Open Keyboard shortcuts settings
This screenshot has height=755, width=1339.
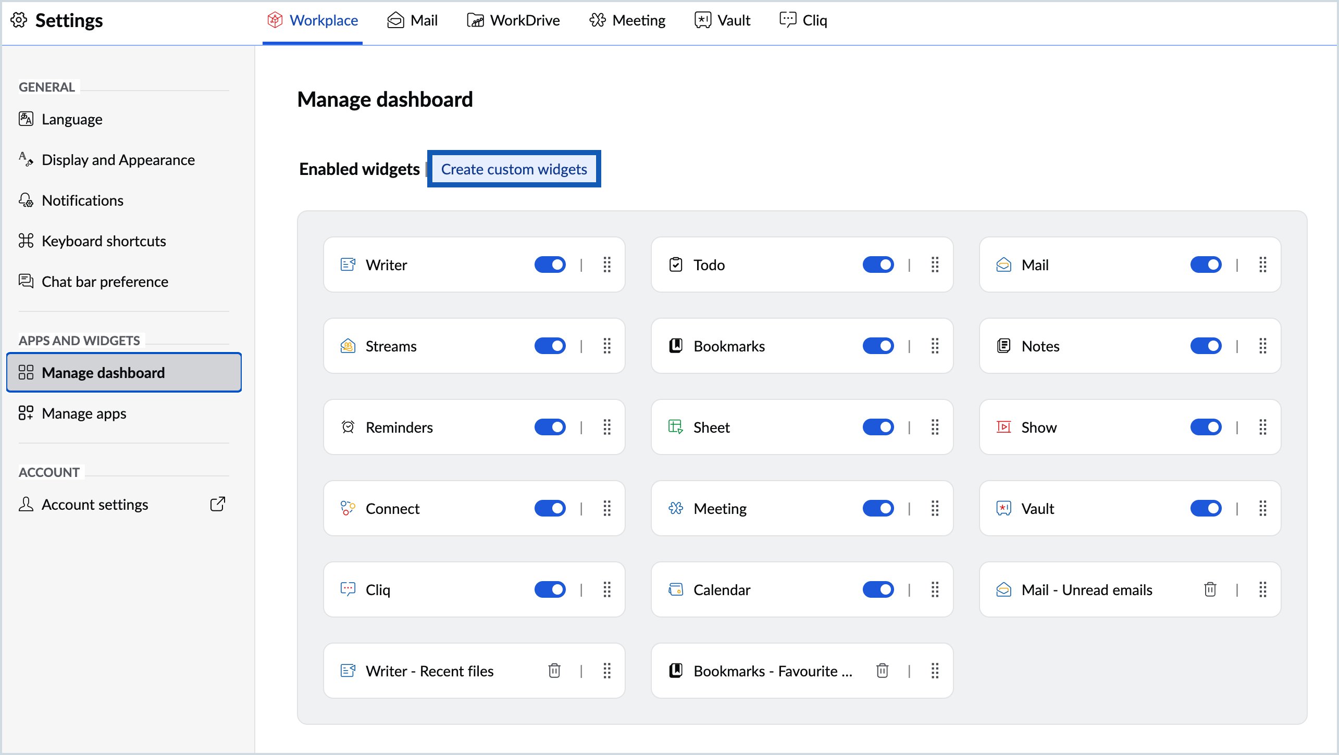pos(124,241)
